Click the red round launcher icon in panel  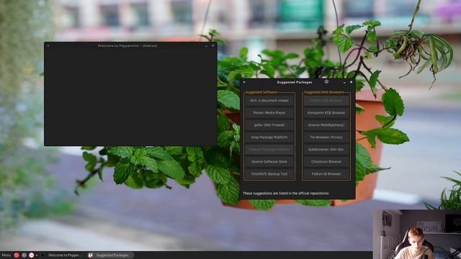click(17, 255)
